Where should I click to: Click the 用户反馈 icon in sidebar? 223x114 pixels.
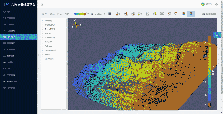click(x=4, y=88)
